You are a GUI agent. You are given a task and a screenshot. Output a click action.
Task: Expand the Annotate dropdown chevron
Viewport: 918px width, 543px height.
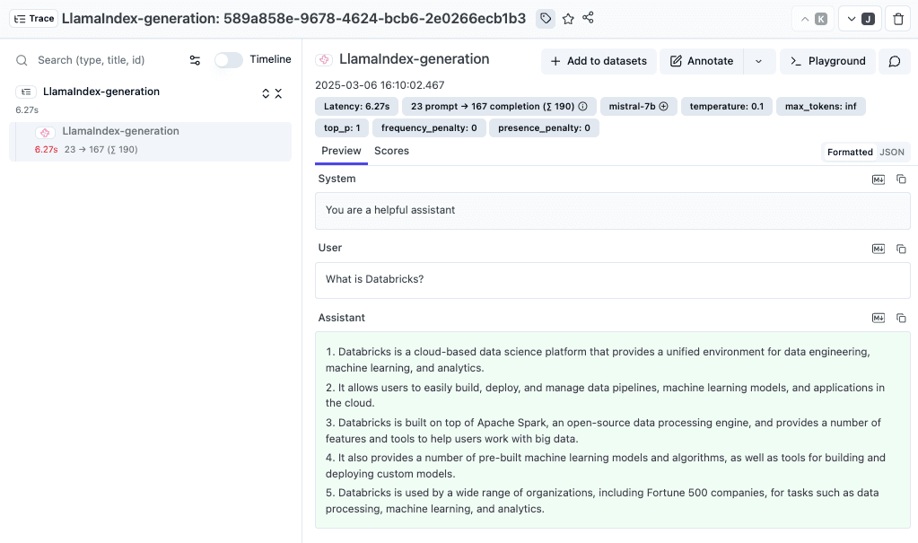759,60
